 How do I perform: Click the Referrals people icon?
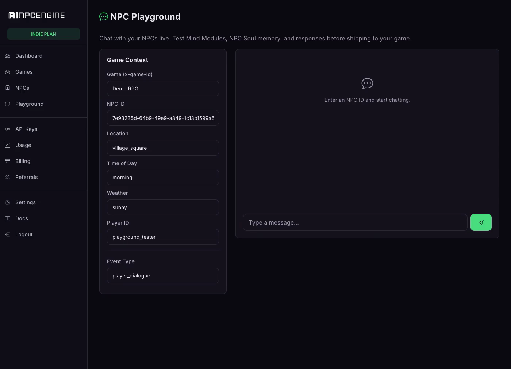8,177
